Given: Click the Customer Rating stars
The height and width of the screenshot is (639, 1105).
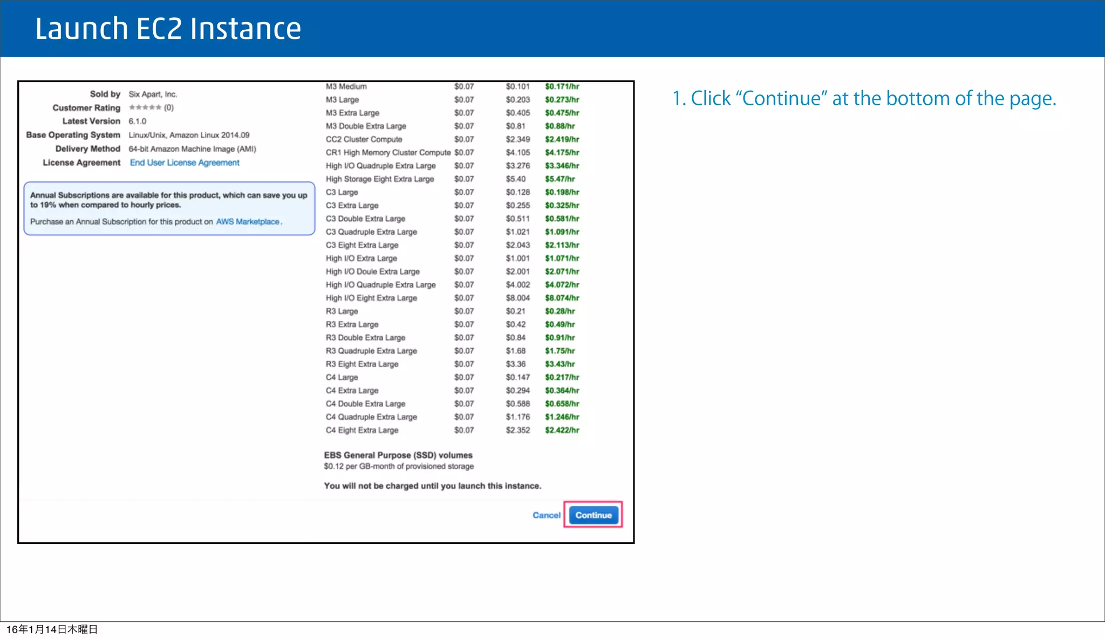Looking at the screenshot, I should [145, 107].
